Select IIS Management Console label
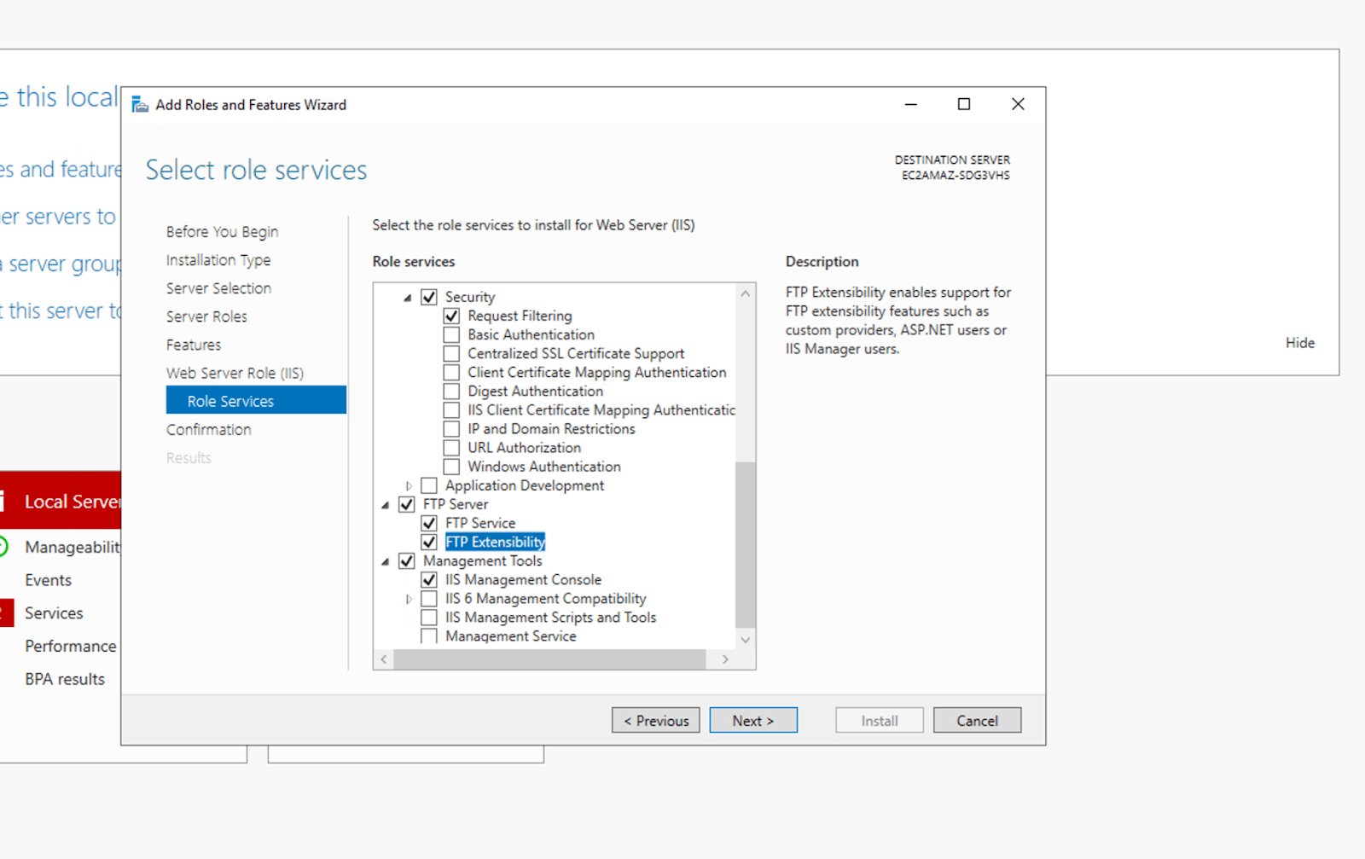Screen dimensions: 1365x859 (523, 579)
